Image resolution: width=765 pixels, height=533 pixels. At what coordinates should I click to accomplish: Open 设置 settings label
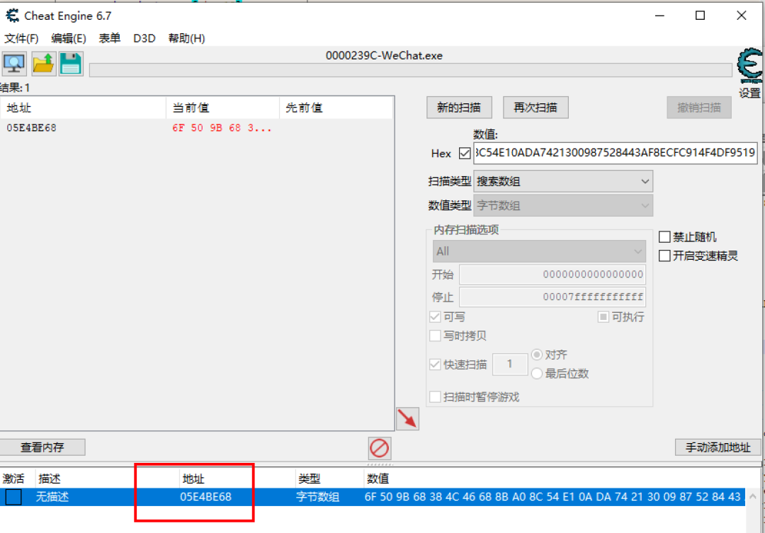(x=750, y=93)
